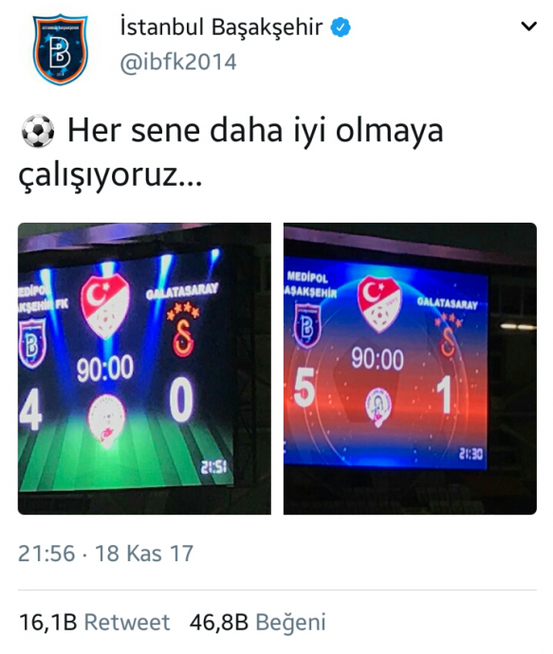The image size is (553, 654).
Task: View the 46,8B Beğeni list
Action: click(257, 623)
